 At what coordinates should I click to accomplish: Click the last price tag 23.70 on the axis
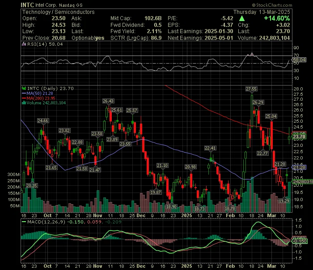(299, 137)
